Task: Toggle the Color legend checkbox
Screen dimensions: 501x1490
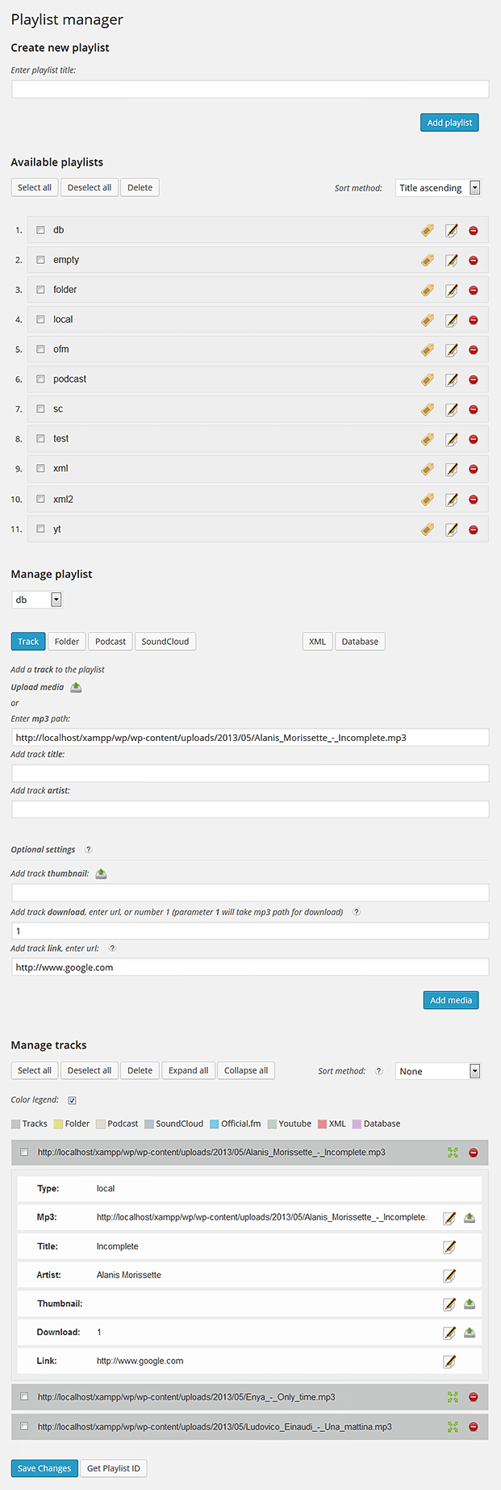Action: coord(73,1100)
